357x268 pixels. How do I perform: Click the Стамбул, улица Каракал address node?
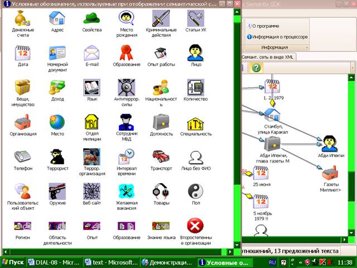272,115
